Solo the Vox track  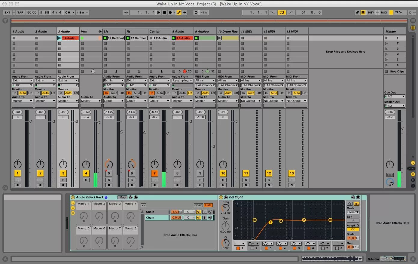pos(86,180)
